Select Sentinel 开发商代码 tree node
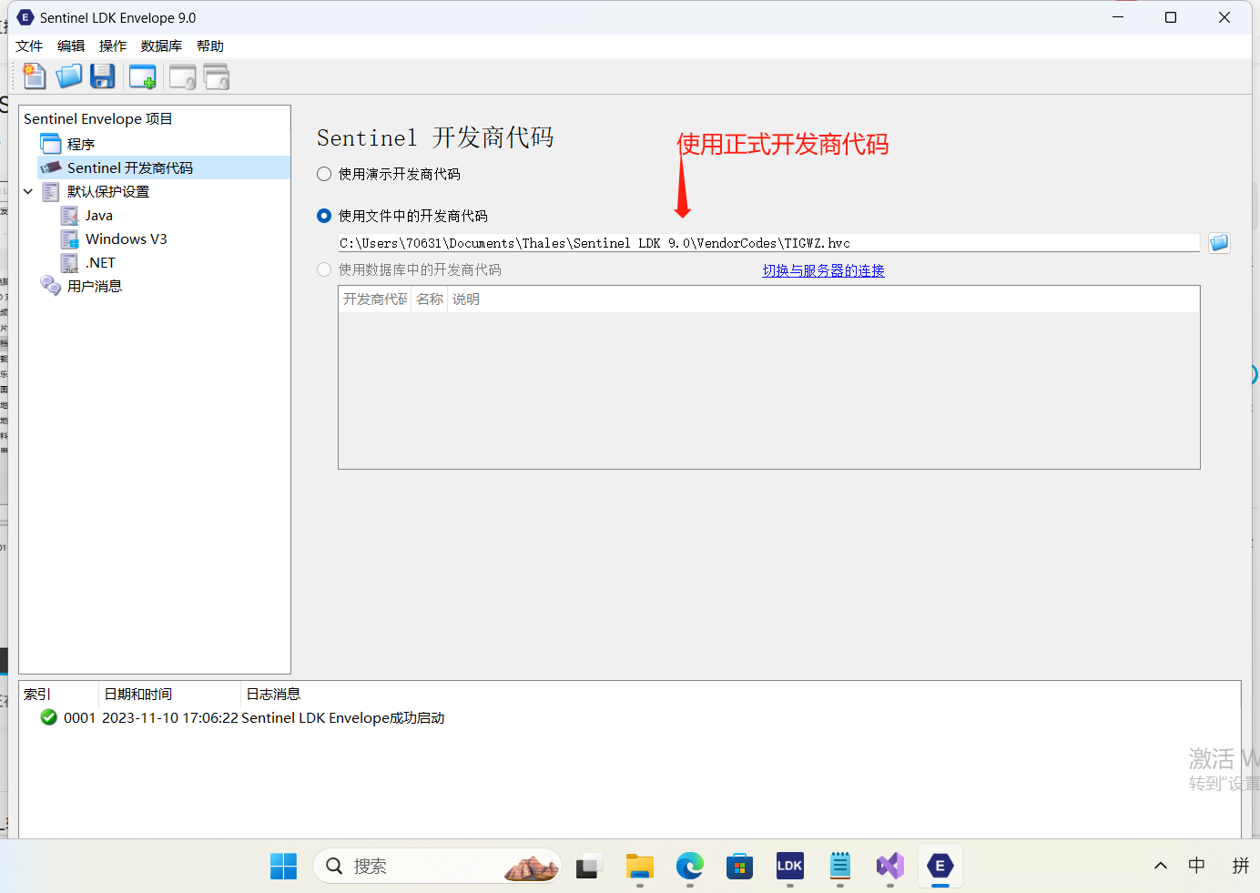 click(130, 167)
